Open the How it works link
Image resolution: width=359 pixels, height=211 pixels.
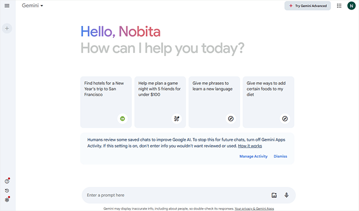click(x=250, y=146)
